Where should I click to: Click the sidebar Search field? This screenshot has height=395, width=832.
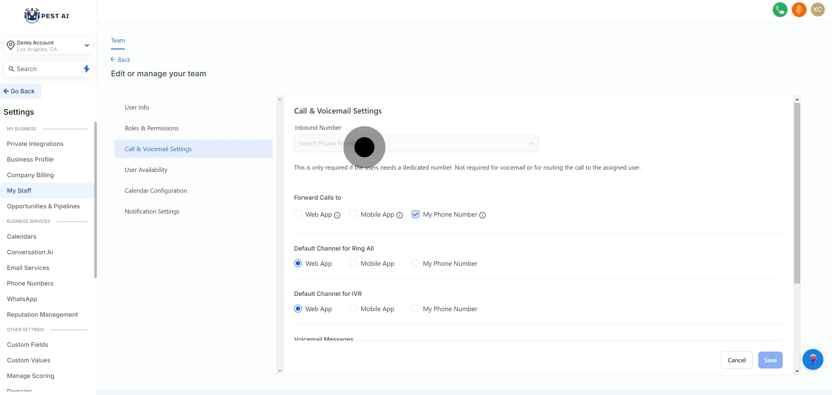42,69
